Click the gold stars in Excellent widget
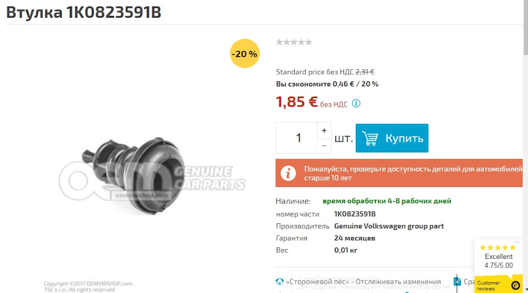528x293 pixels. (498, 247)
